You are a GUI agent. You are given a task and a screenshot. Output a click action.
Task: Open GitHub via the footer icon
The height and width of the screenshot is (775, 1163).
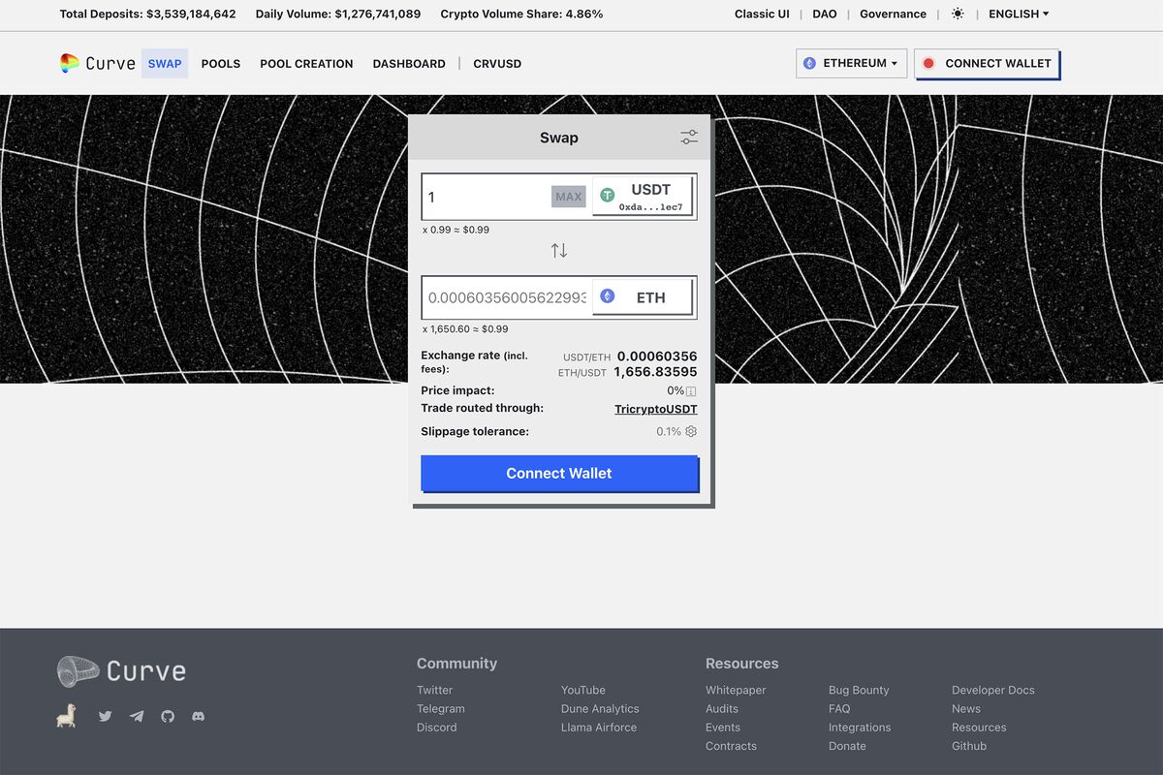[x=167, y=716]
